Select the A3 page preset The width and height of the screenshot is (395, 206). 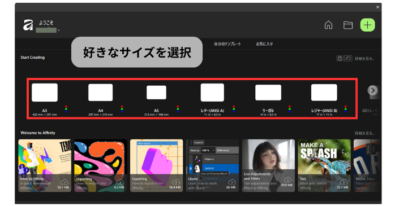tap(45, 93)
